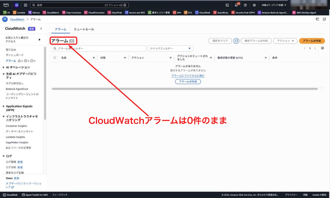Switch to the Mute Rules tab

pos(84,29)
